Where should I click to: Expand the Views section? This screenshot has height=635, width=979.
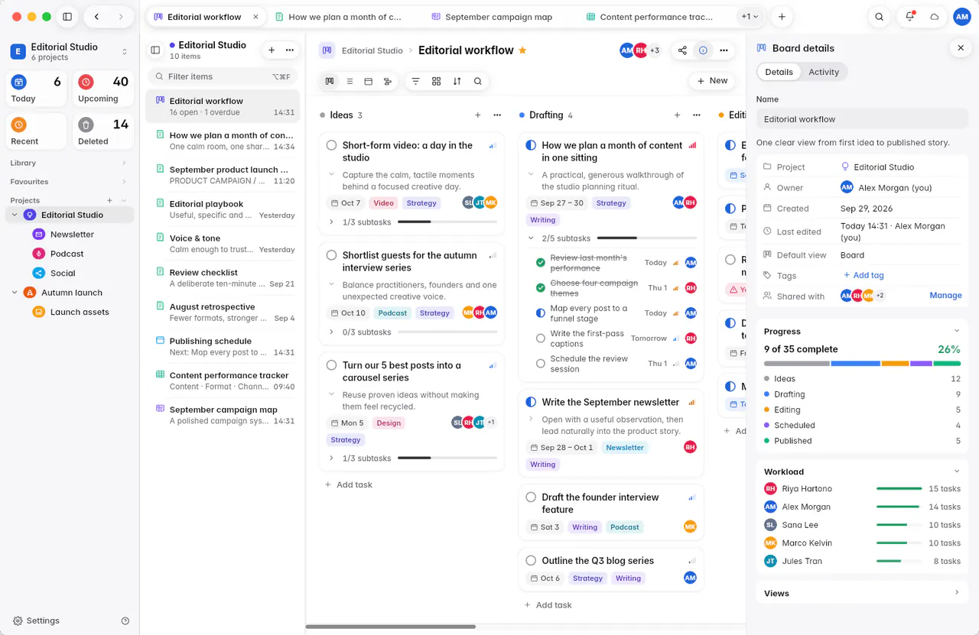pyautogui.click(x=956, y=593)
